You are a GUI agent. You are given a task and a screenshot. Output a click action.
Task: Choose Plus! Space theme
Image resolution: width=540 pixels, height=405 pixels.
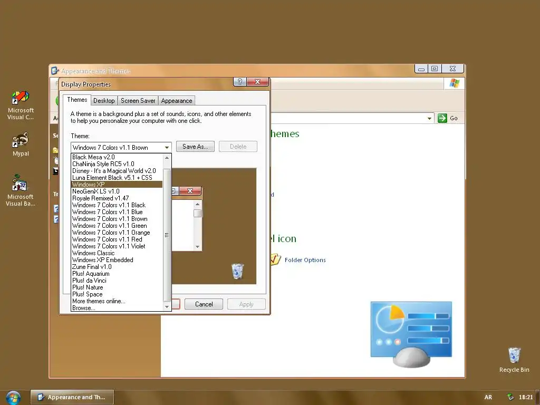(x=117, y=294)
